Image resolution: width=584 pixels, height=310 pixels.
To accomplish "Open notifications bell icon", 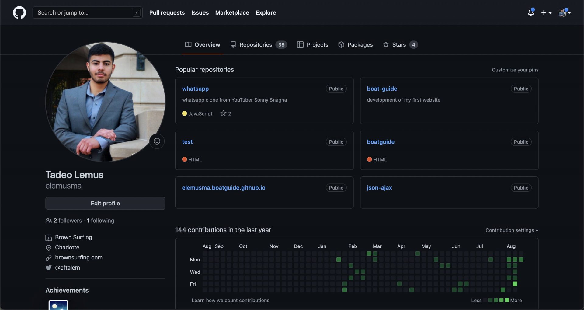I will tap(531, 12).
